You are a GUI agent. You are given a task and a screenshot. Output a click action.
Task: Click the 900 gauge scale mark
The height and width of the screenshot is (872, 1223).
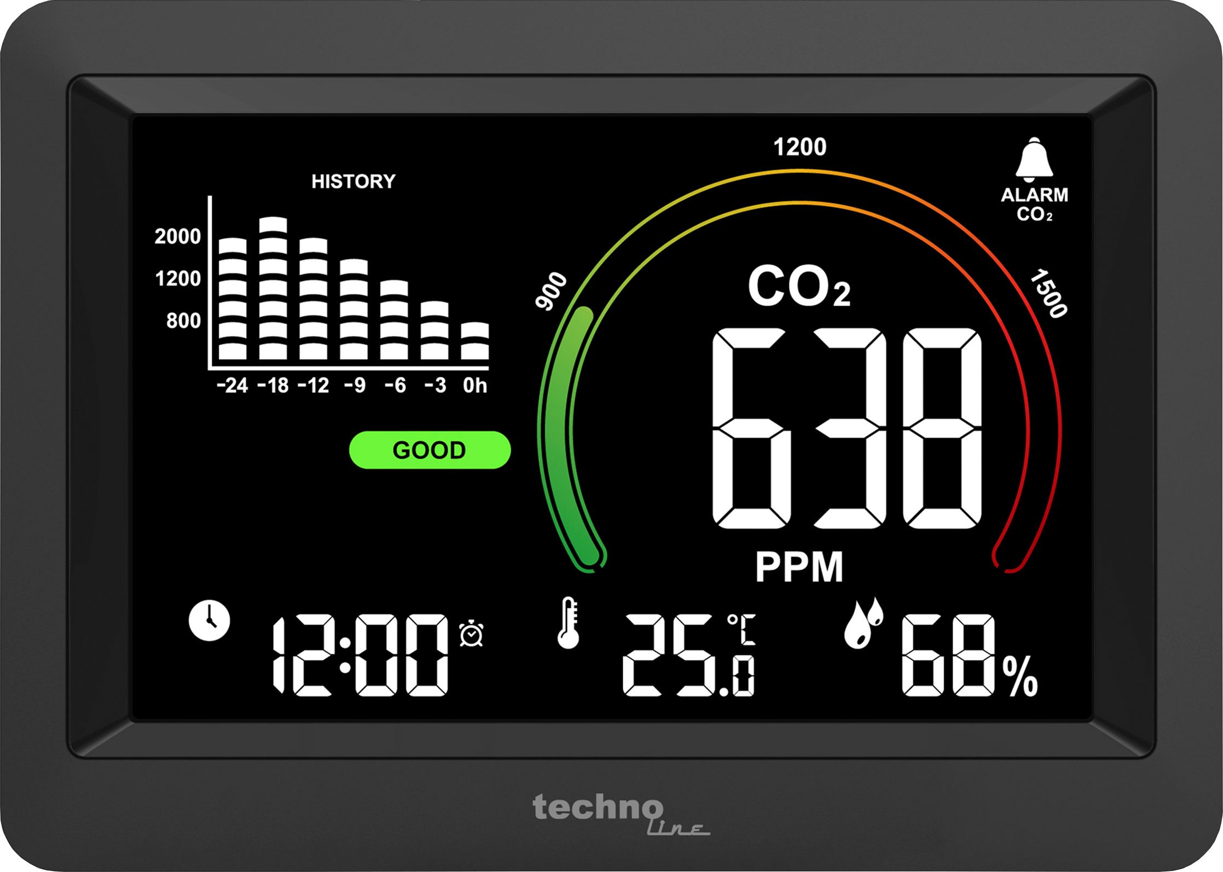pos(551,291)
